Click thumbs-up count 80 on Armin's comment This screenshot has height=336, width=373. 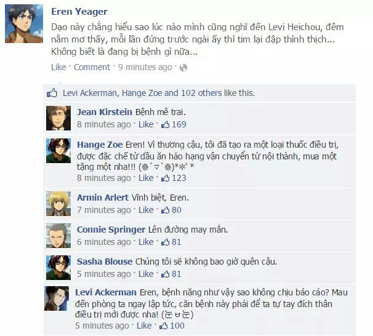click(x=171, y=210)
